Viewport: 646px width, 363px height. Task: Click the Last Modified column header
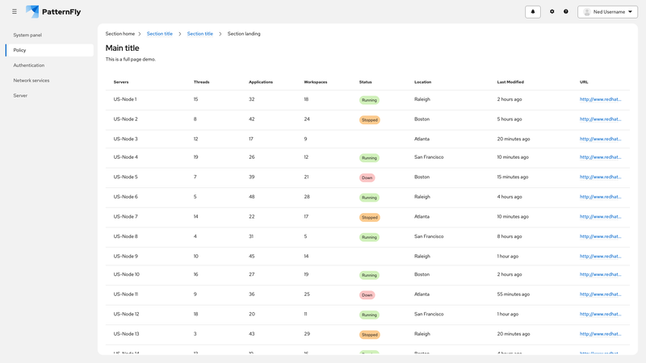[510, 82]
